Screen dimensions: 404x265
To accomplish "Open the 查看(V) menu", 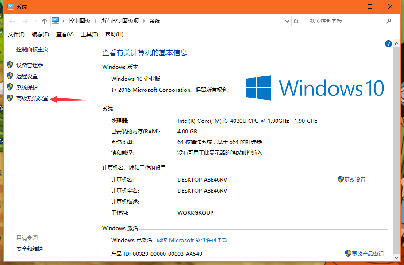I will [x=65, y=34].
